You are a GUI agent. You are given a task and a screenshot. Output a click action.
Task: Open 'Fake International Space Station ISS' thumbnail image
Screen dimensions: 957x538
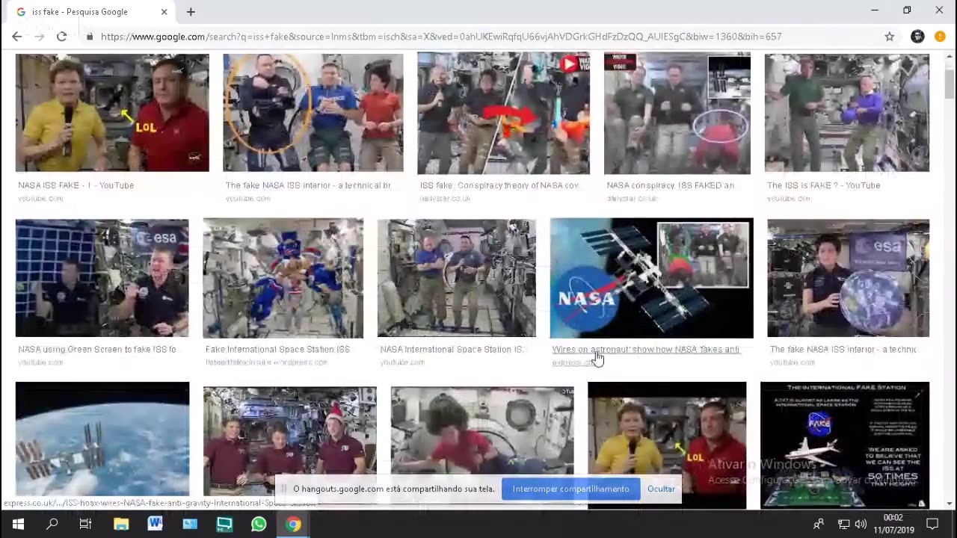283,278
